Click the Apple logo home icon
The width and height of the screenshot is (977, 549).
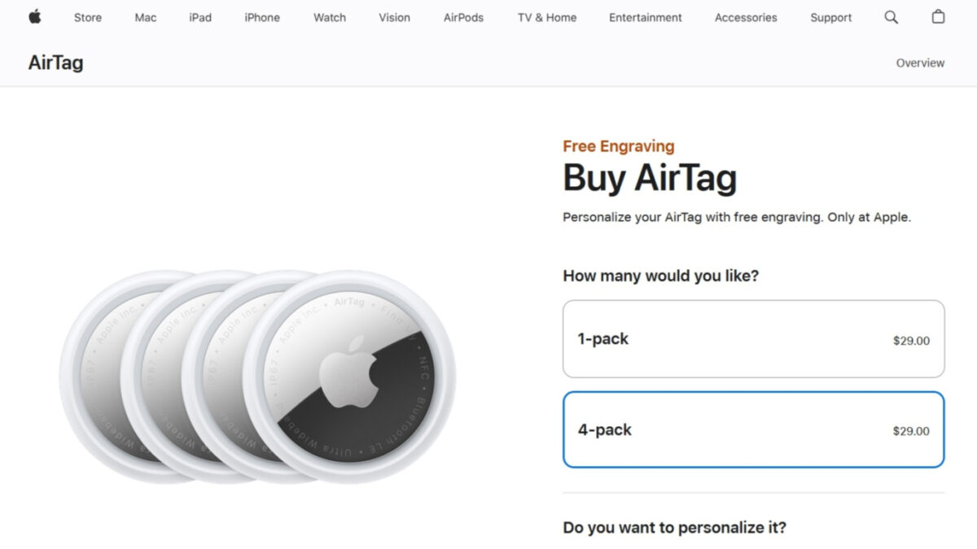(x=35, y=17)
